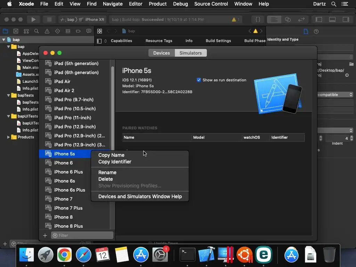Open the Source Control navigator icon

[x=16, y=31]
